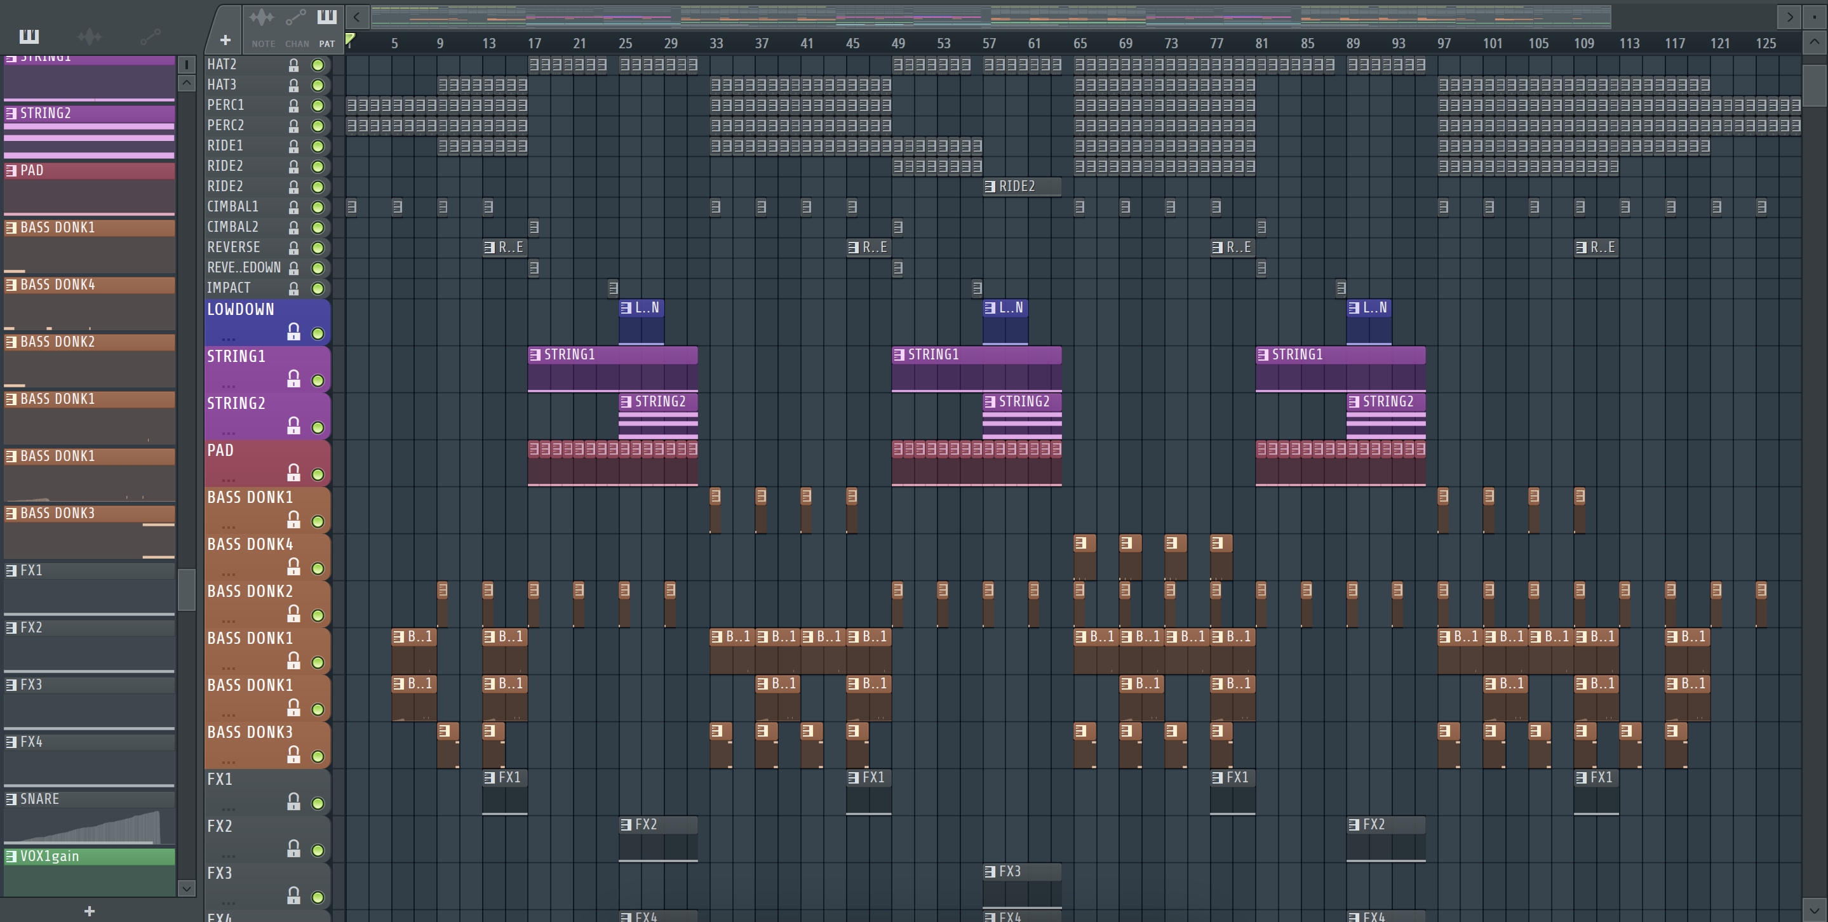
Task: Open STRING1 clip menu at bar 17
Action: 535,354
